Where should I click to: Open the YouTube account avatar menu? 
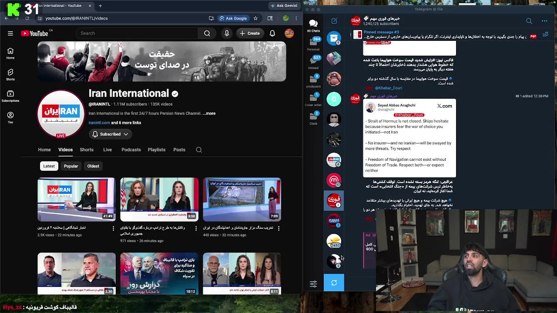[x=289, y=33]
